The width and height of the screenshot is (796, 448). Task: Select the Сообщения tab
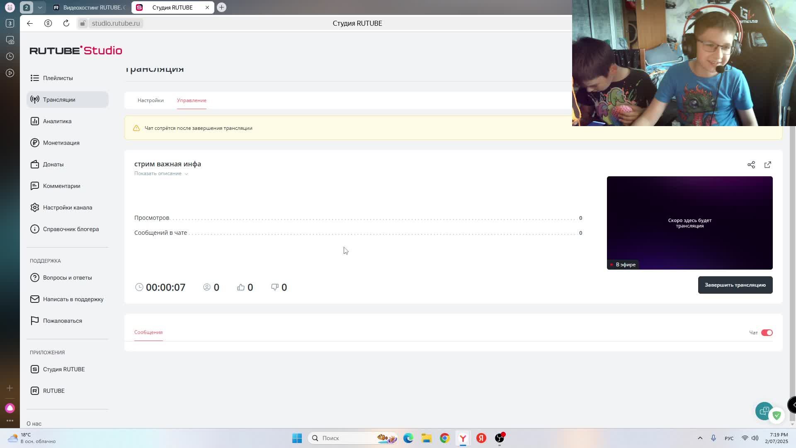148,332
